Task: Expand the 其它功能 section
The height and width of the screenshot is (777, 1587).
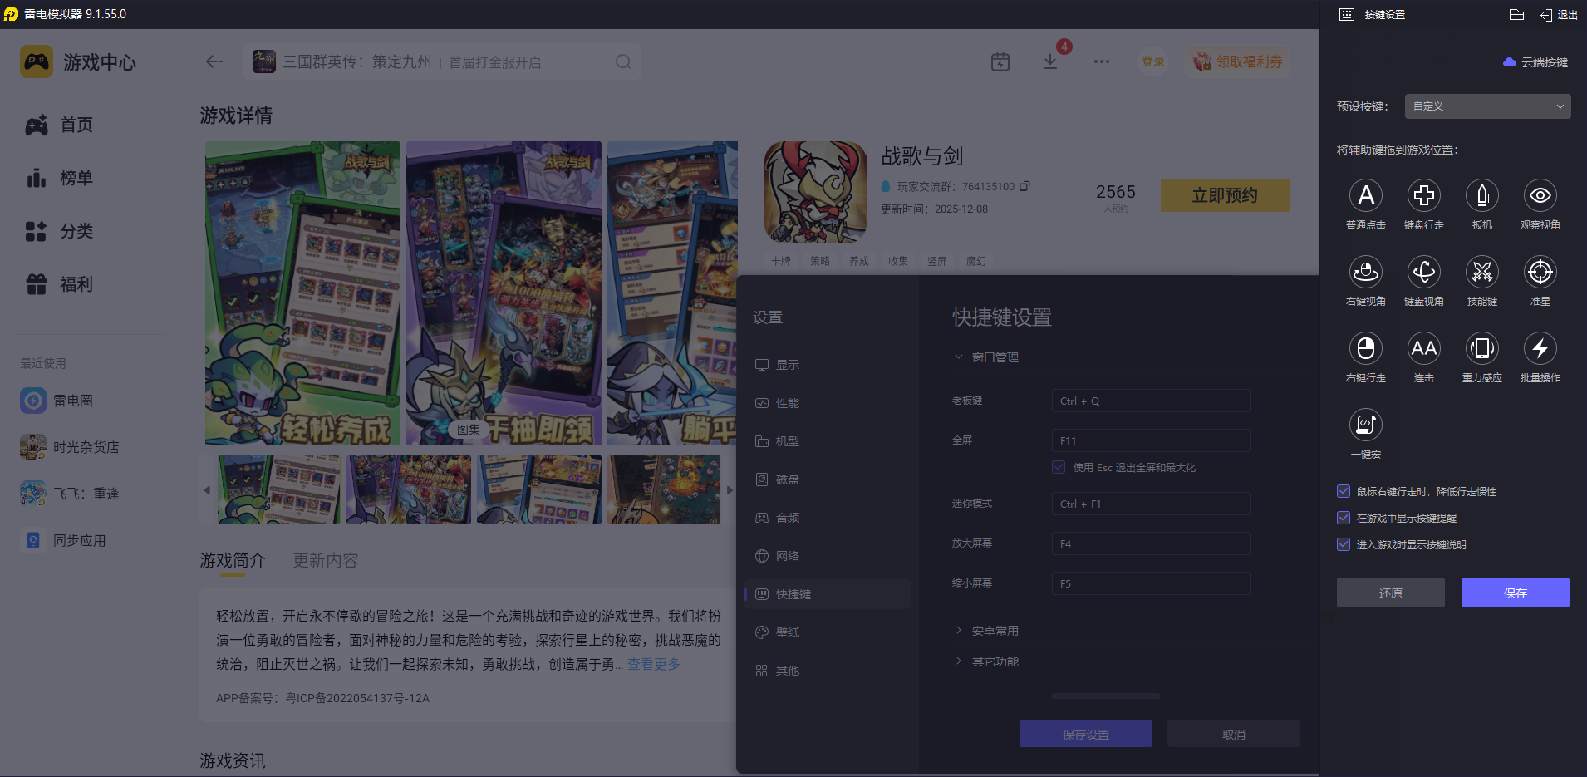Action: pos(987,661)
